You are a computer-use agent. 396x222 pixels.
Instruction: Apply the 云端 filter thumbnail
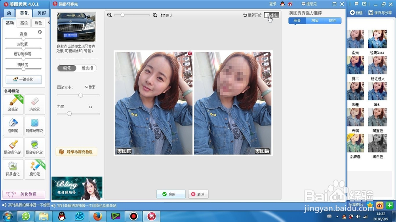click(355, 117)
